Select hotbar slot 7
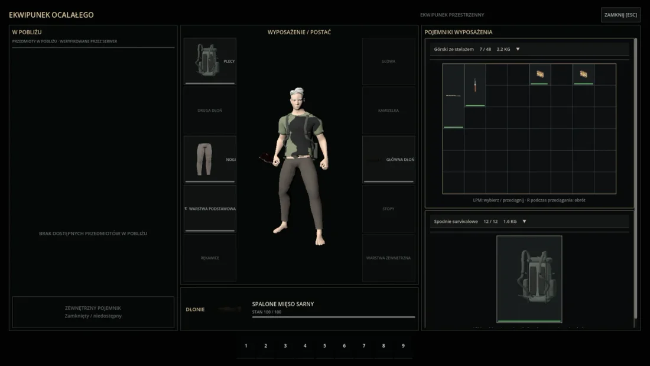 (x=364, y=346)
